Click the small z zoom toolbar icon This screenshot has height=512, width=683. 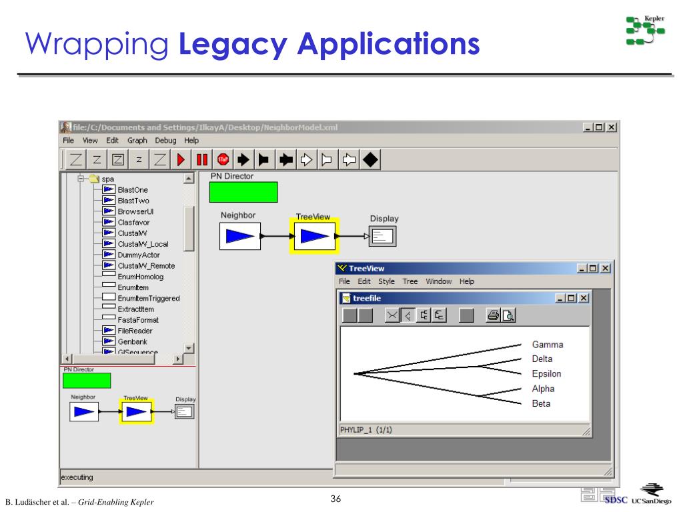[x=139, y=159]
